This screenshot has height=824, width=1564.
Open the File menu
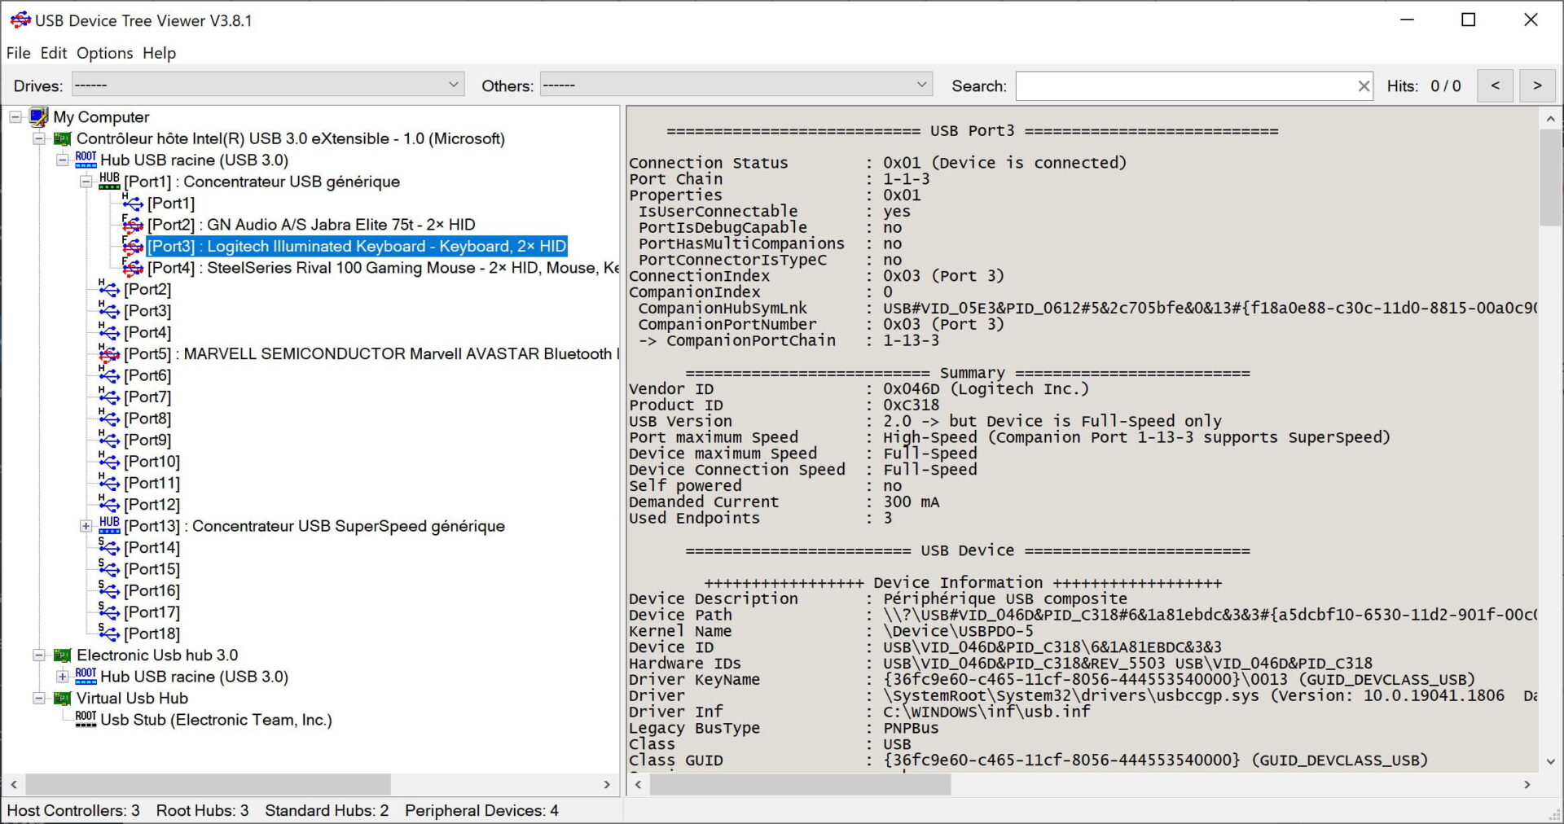click(18, 53)
